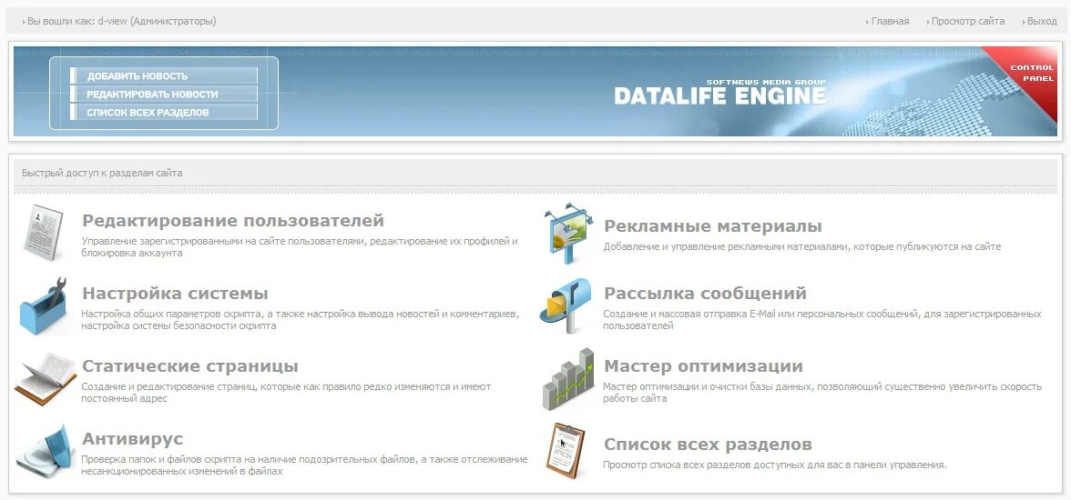Click the database optimization description text
Image resolution: width=1071 pixels, height=500 pixels.
click(822, 392)
